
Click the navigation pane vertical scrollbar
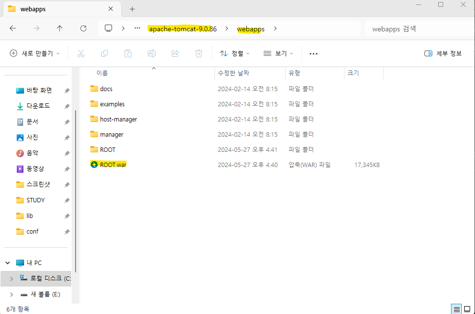point(76,191)
